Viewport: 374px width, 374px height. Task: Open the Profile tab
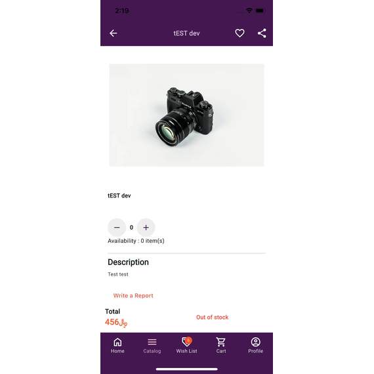(255, 345)
